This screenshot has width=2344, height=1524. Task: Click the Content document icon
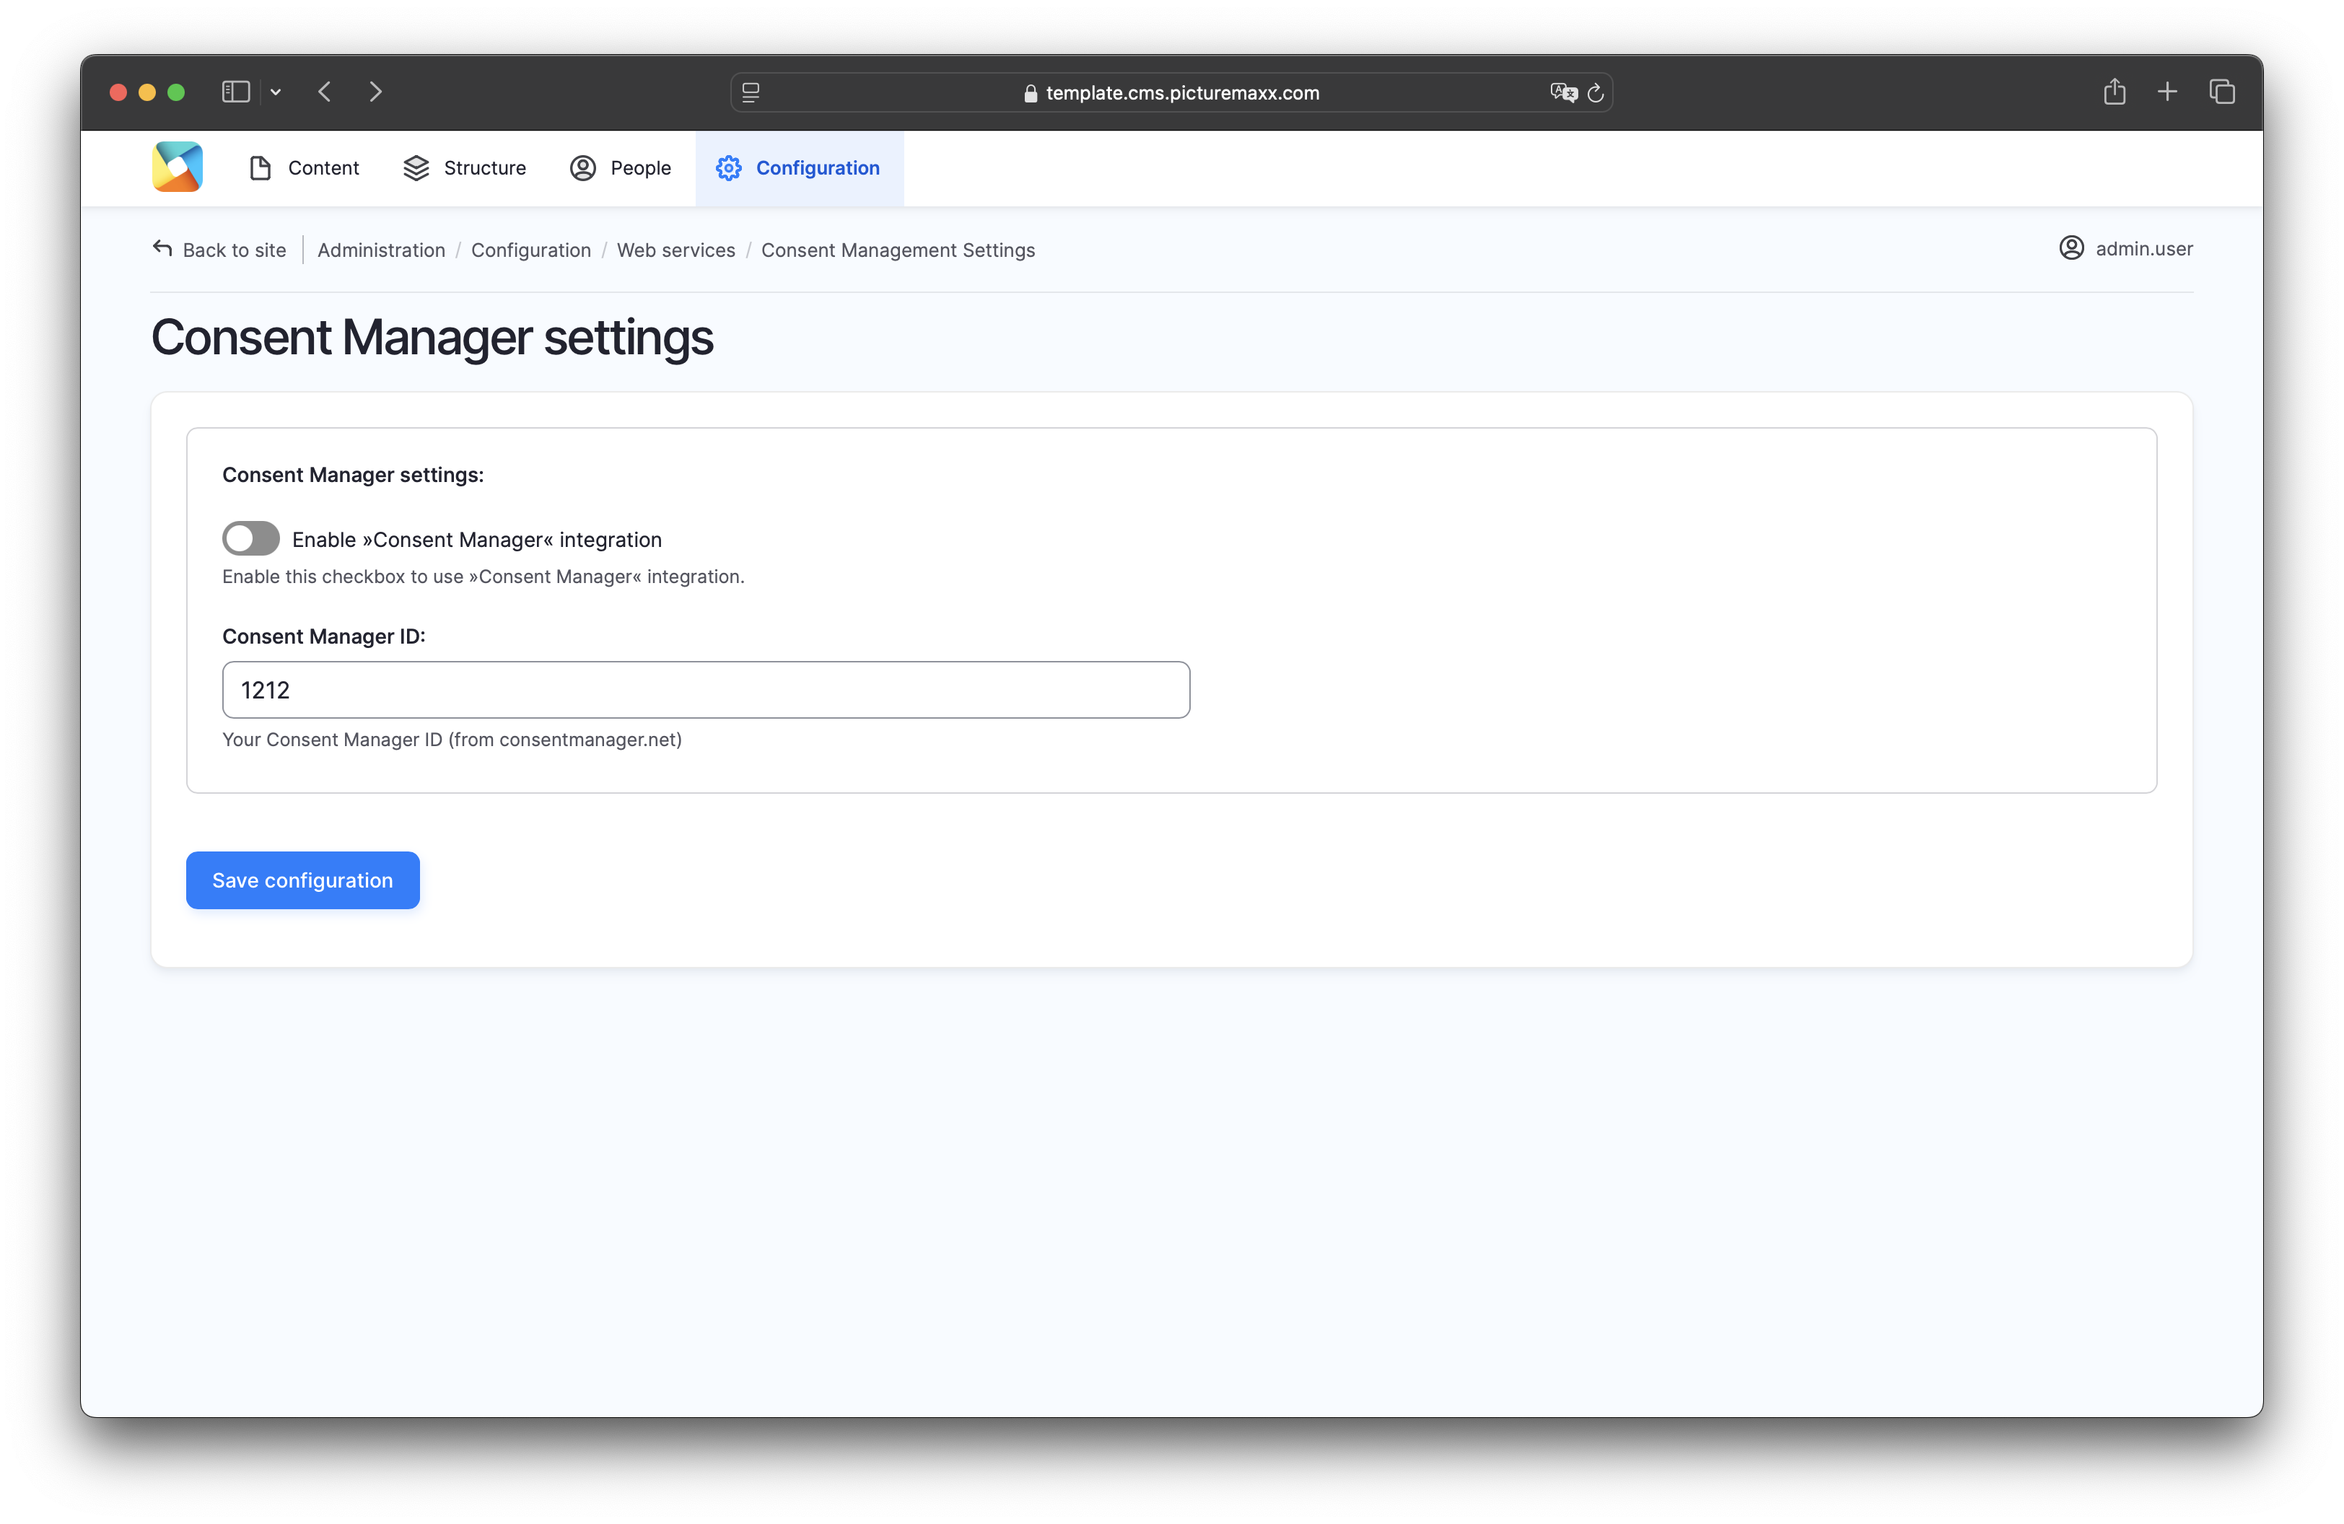tap(260, 168)
